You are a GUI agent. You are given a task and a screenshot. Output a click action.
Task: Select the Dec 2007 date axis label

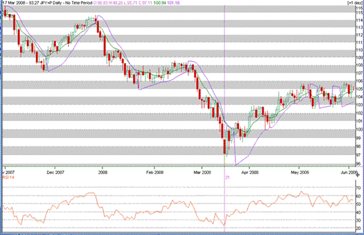(x=55, y=173)
